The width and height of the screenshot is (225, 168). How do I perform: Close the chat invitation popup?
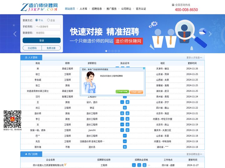[144, 68]
